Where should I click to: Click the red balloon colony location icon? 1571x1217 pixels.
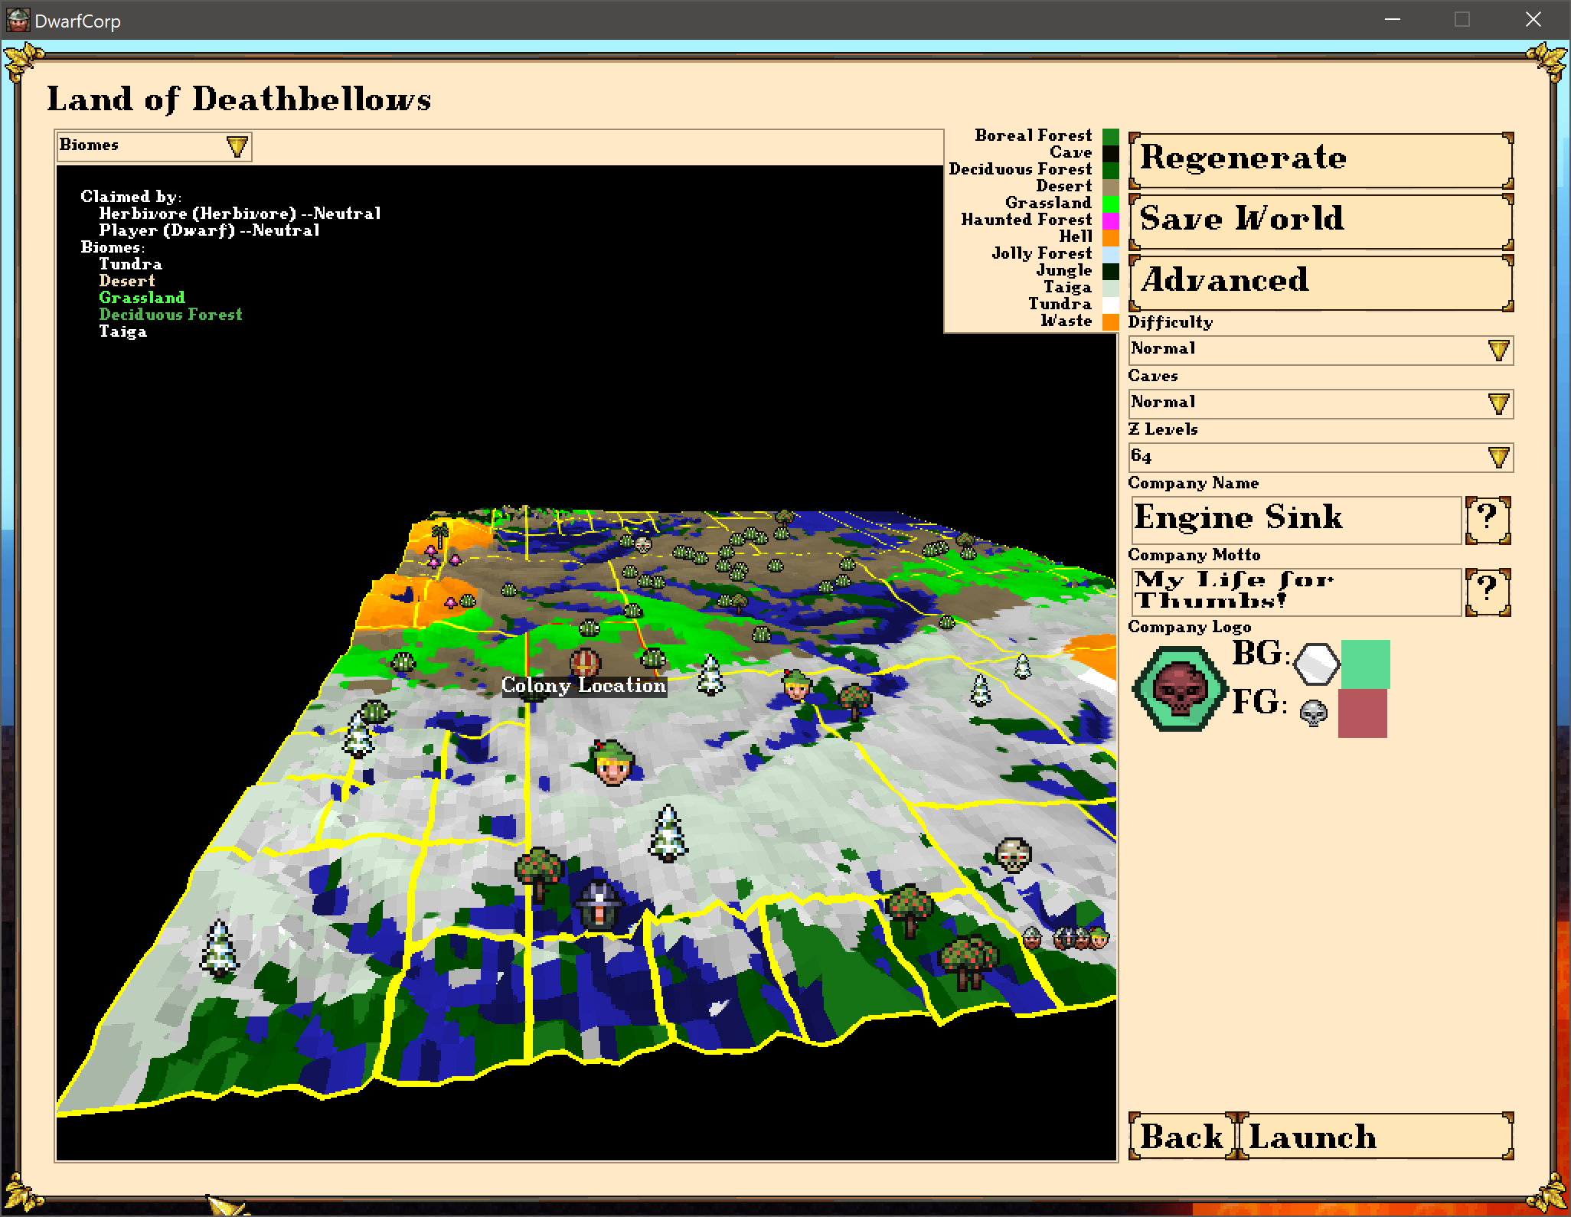(x=585, y=663)
